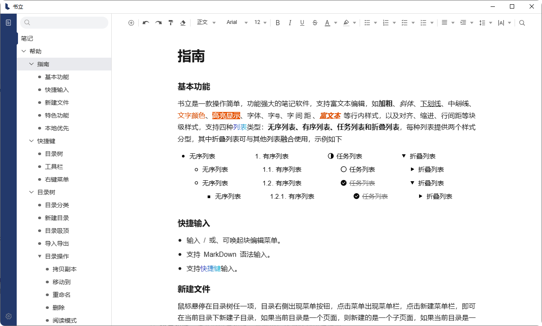This screenshot has width=542, height=326.
Task: Apply italic formatting
Action: coord(290,22)
